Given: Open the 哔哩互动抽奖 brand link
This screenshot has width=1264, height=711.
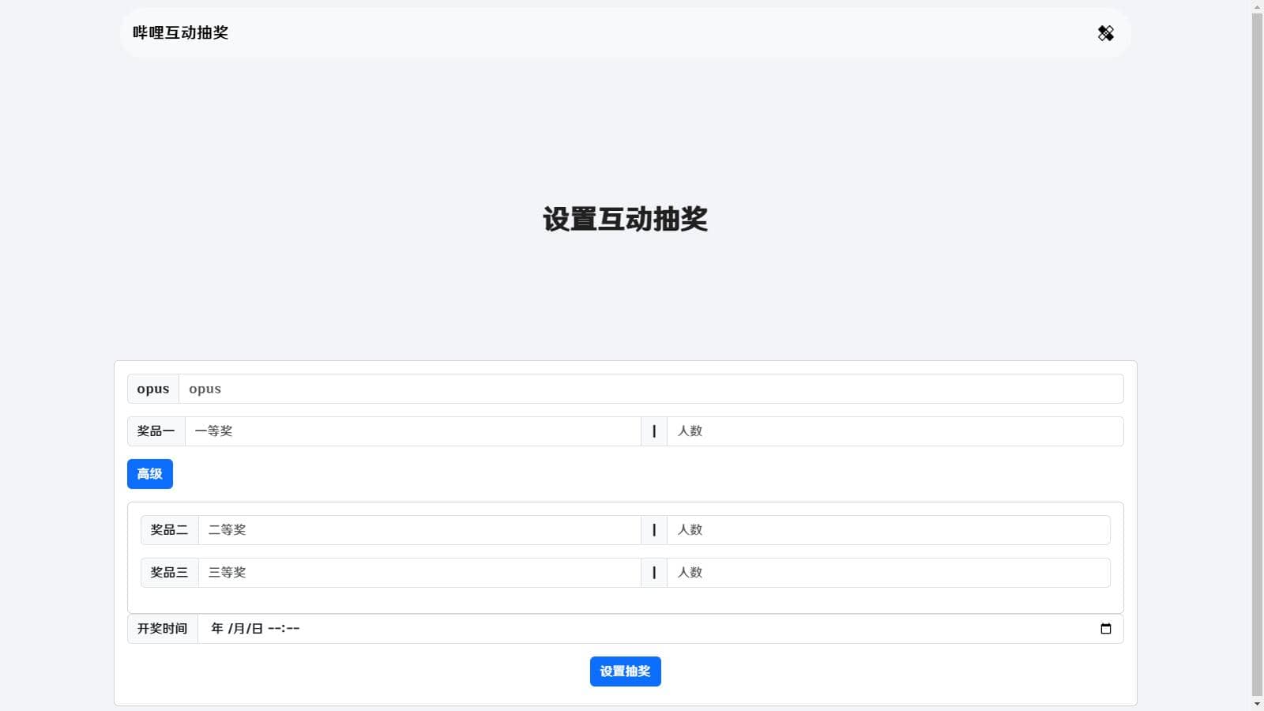Looking at the screenshot, I should (x=180, y=33).
